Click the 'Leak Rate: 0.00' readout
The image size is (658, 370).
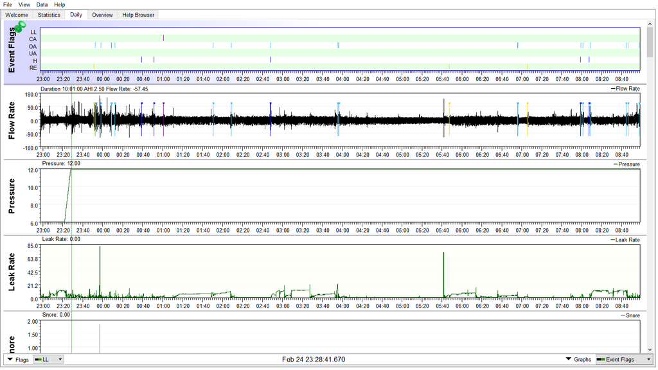(x=61, y=239)
